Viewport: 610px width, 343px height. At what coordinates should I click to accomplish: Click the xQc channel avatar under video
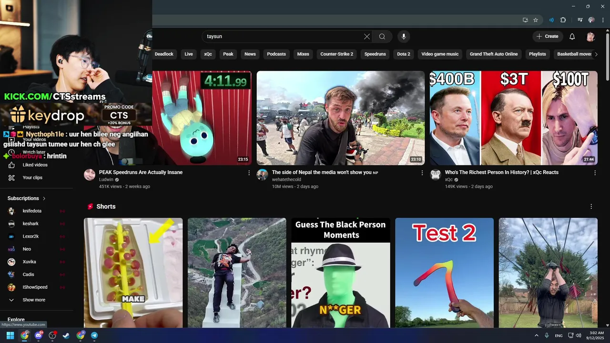pyautogui.click(x=436, y=174)
